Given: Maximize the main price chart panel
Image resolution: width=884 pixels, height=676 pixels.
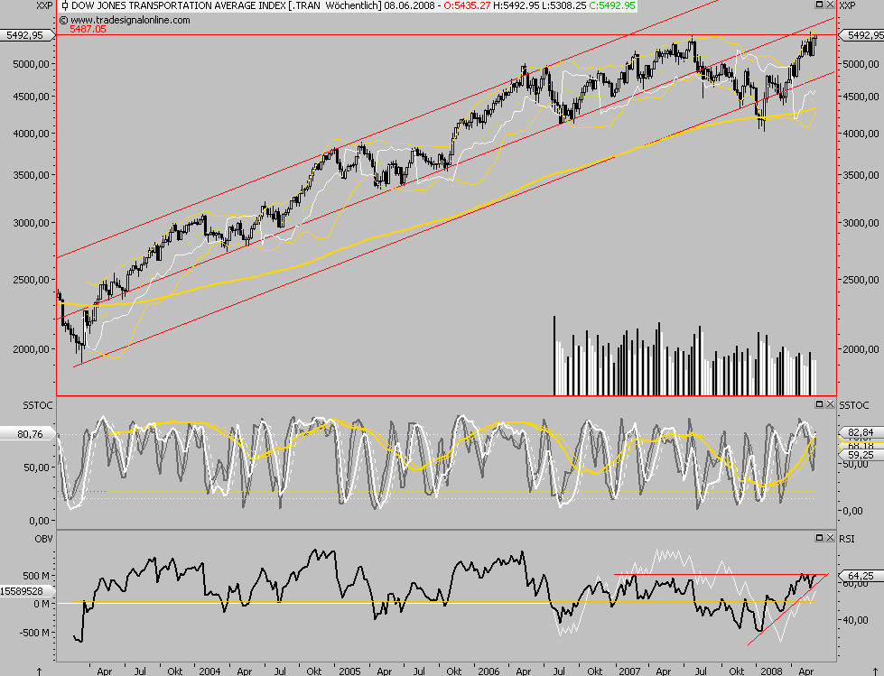Looking at the screenshot, I should (x=820, y=5).
